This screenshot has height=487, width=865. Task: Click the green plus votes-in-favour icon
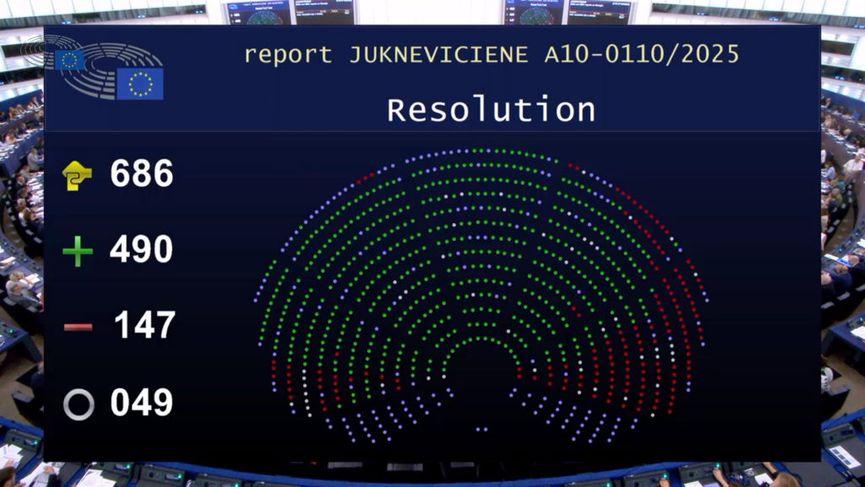[77, 251]
